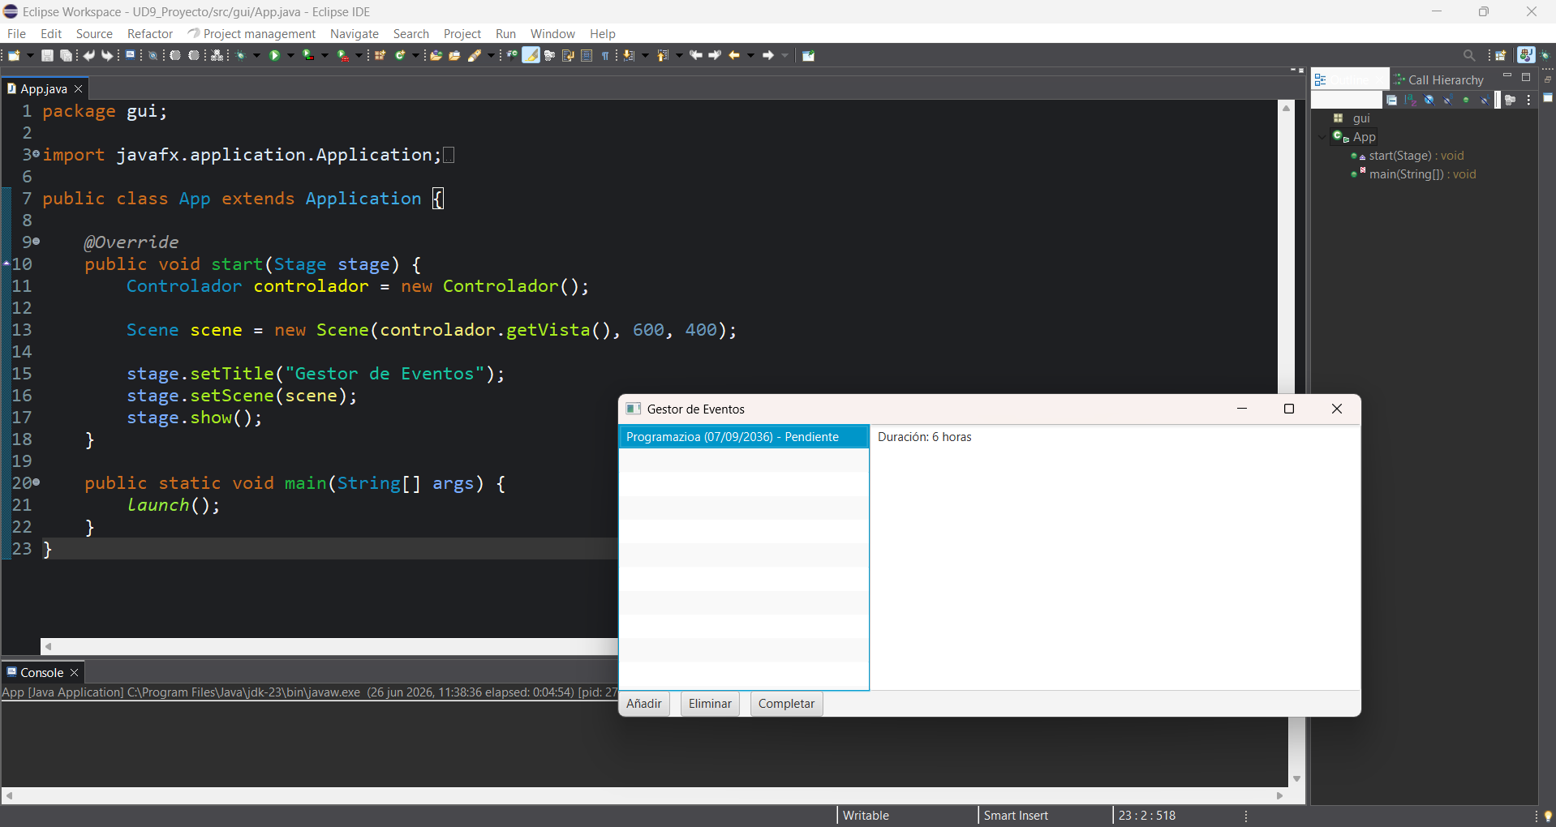Viewport: 1556px width, 827px height.
Task: Toggle Word Wrap in editor toolbar
Action: (x=567, y=55)
